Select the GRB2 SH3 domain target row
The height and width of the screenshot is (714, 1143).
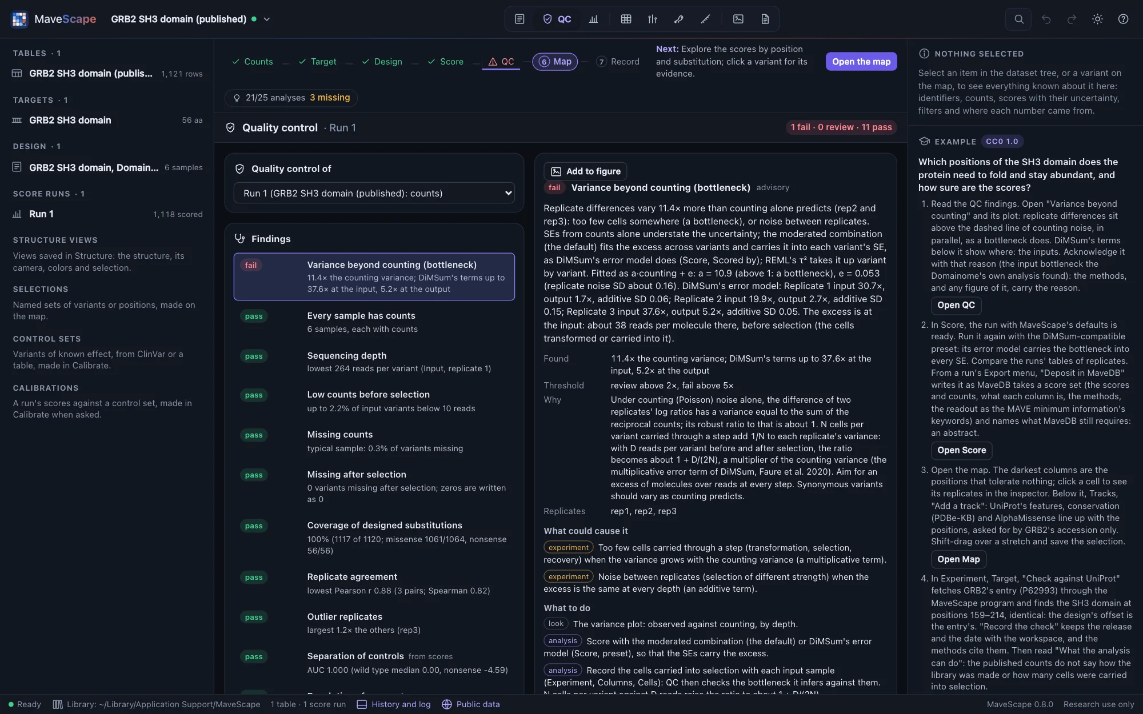coord(107,121)
